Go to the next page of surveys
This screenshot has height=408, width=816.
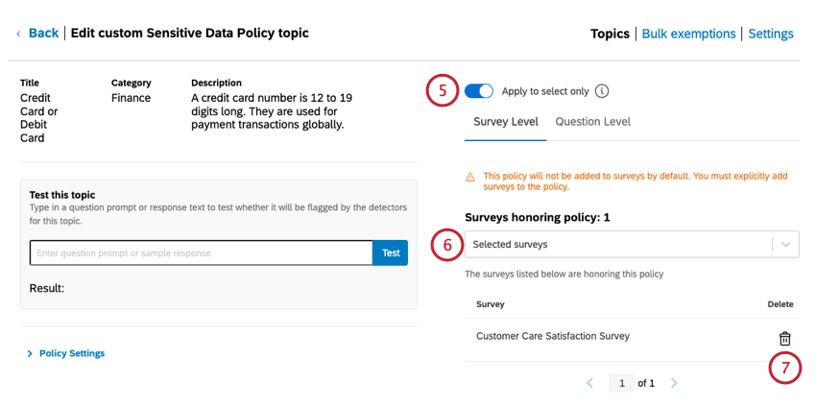pos(674,383)
